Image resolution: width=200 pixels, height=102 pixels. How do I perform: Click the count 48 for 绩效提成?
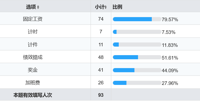(101, 57)
